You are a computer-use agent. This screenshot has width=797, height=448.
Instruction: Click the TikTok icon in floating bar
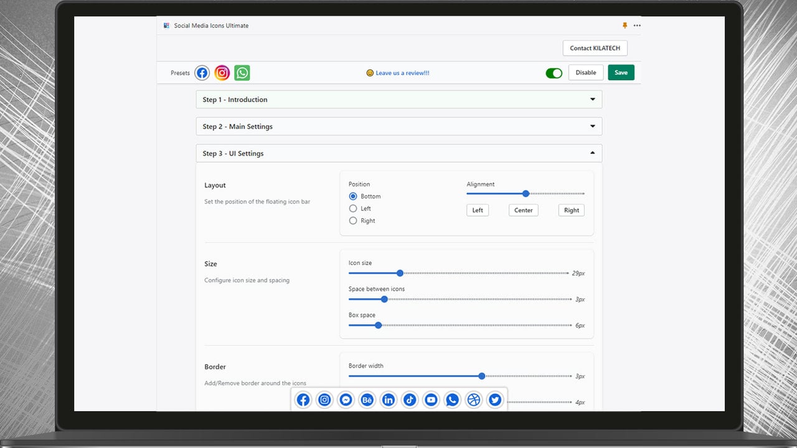click(410, 400)
